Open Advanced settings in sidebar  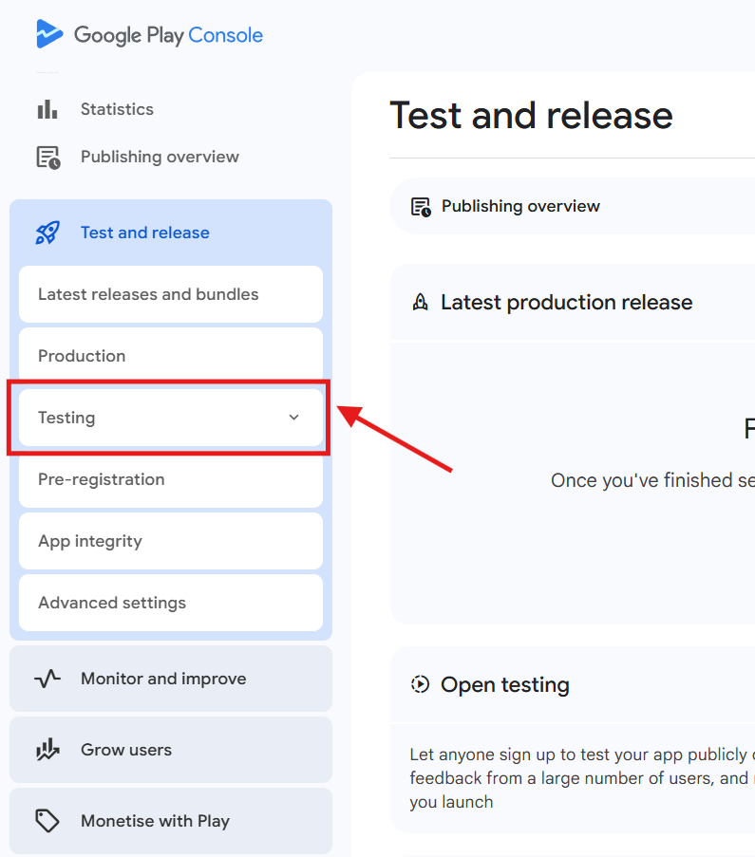click(x=112, y=603)
